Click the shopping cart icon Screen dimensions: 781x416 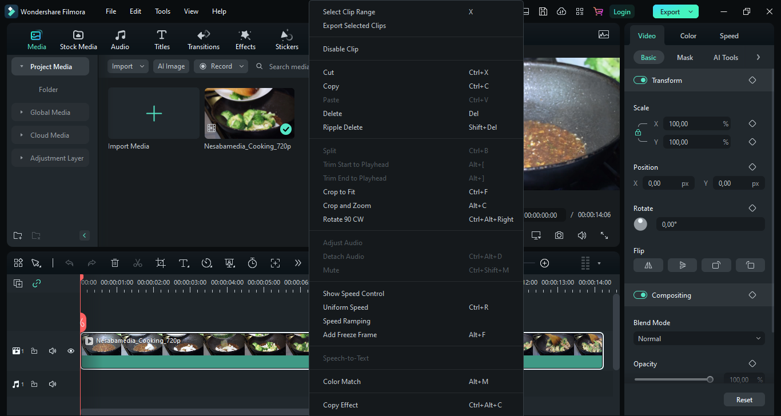click(x=598, y=11)
